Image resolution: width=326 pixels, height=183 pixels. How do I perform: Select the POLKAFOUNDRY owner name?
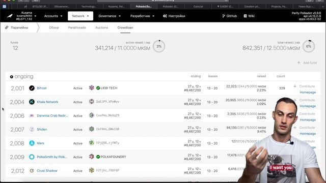point(113,157)
